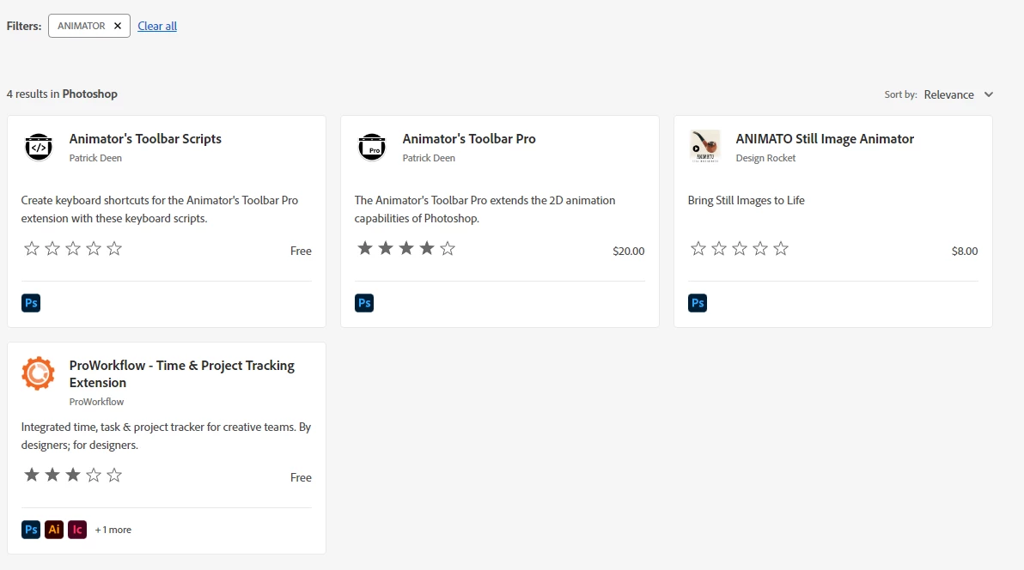Image resolution: width=1024 pixels, height=570 pixels.
Task: Click the 'Bring Still Images to Life' description
Action: [x=746, y=201]
